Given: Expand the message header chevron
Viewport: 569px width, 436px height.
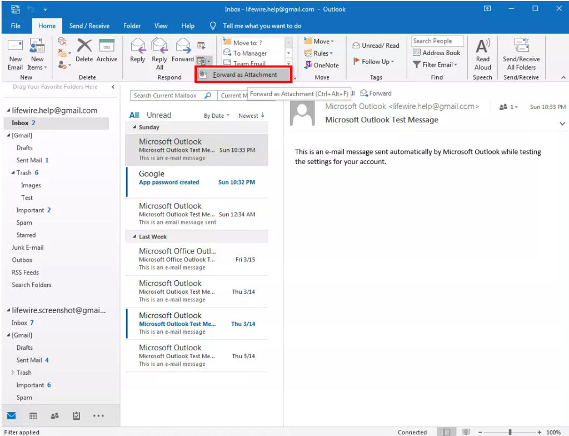Looking at the screenshot, I should point(562,123).
